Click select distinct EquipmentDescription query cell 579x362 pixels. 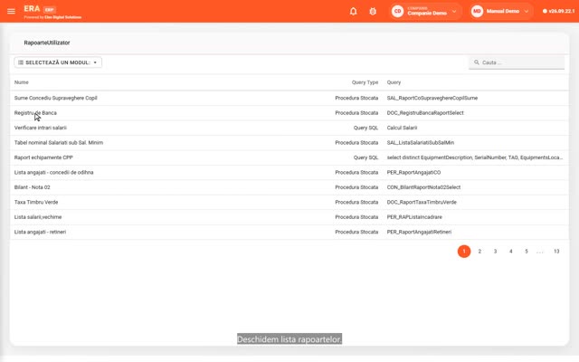(475, 157)
